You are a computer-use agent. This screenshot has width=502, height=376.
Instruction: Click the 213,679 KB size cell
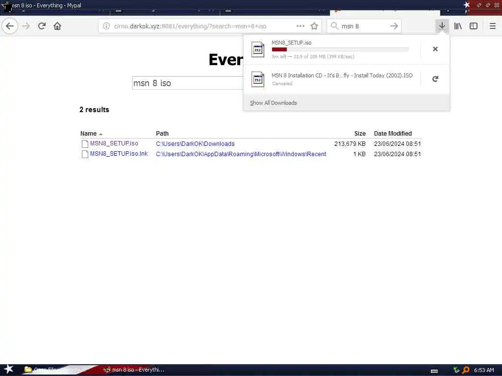coord(350,144)
